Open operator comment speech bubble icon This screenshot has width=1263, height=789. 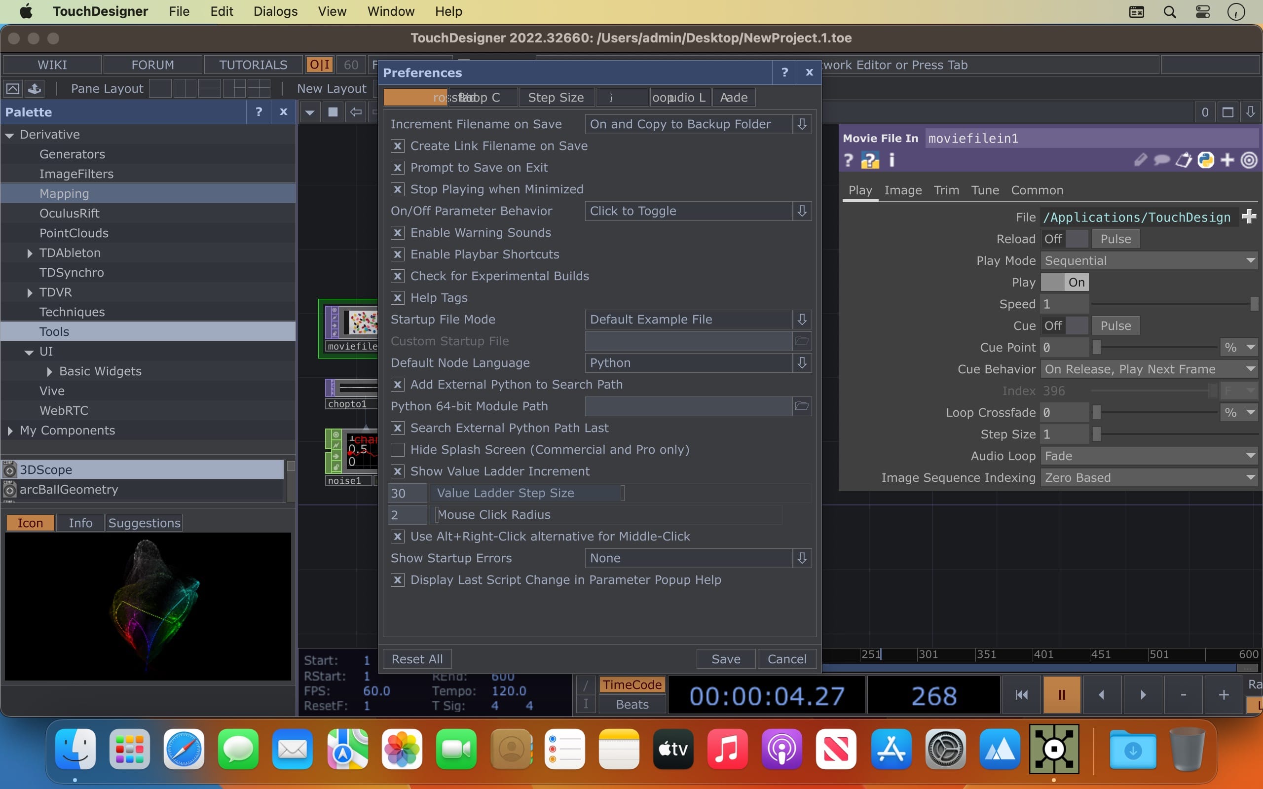point(1162,160)
